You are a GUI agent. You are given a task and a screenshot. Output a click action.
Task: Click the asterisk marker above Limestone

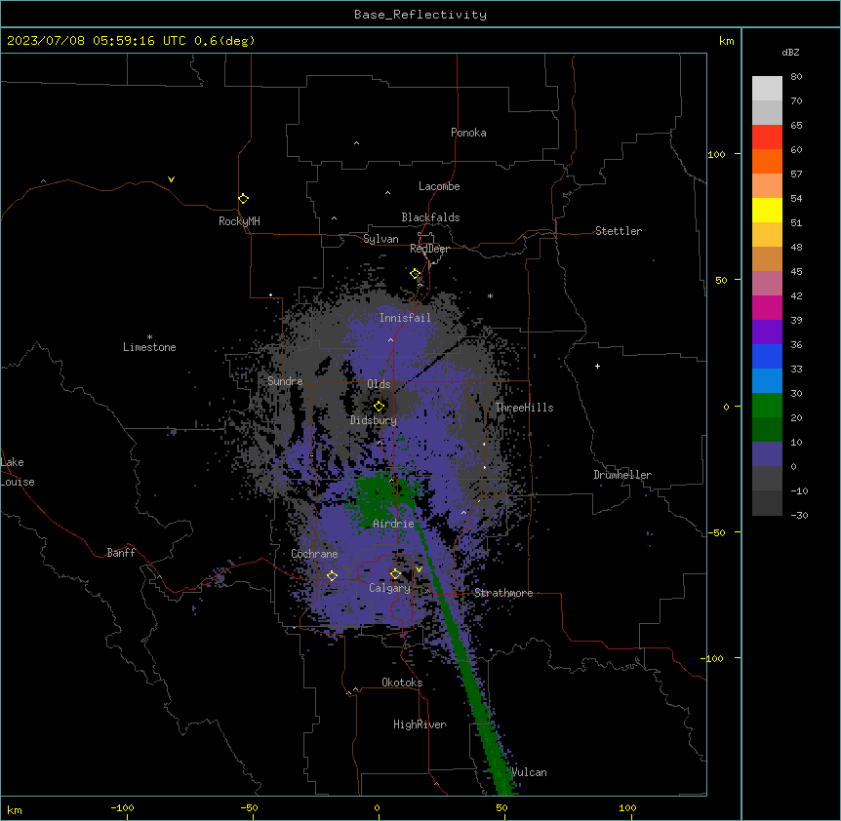click(149, 337)
